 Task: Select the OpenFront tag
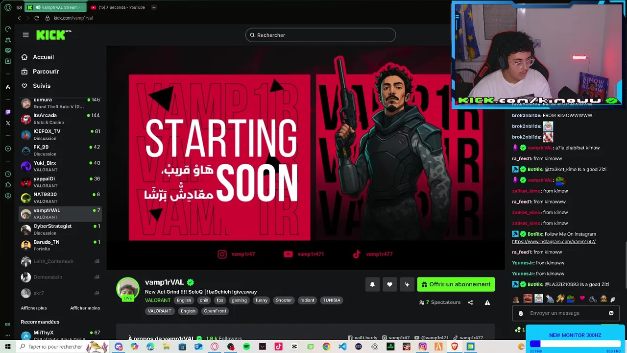point(215,311)
